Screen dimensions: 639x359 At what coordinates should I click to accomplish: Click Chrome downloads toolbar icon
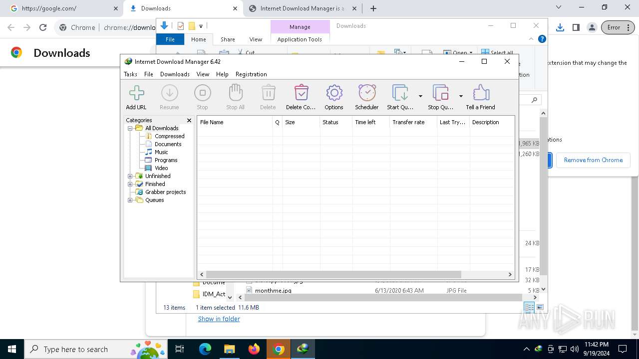pos(560,27)
